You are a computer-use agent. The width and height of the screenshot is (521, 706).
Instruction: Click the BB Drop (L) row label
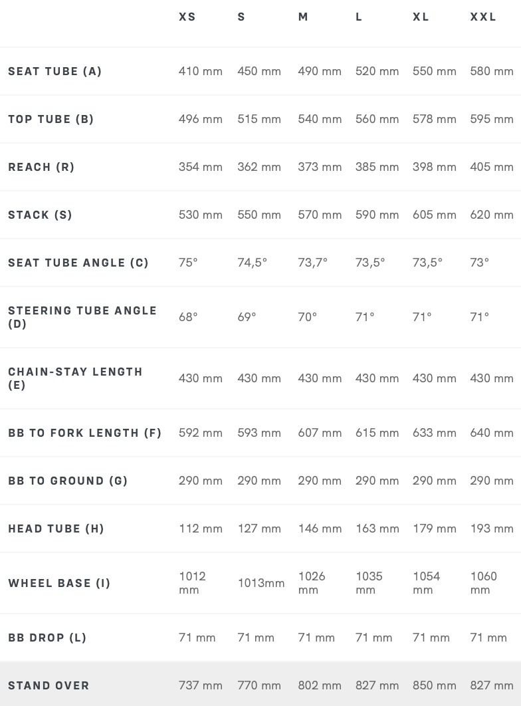point(47,638)
